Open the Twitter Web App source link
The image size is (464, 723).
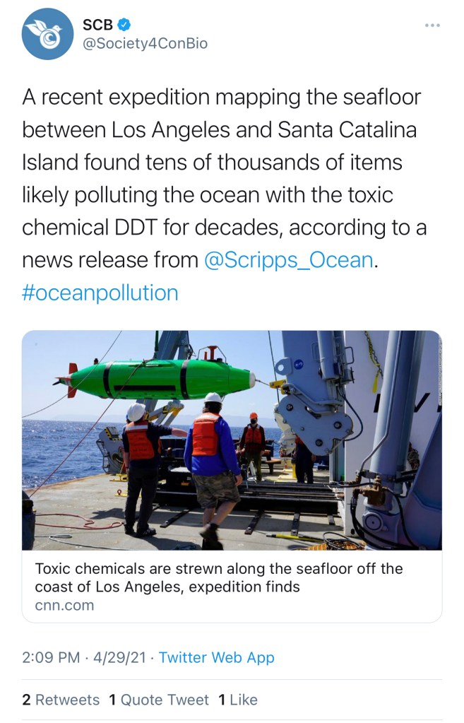coord(216,657)
